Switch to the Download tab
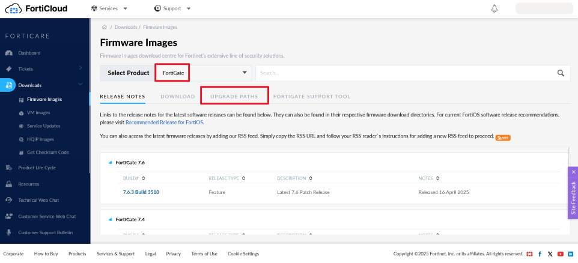Screen dimensions: 578x263 177,97
